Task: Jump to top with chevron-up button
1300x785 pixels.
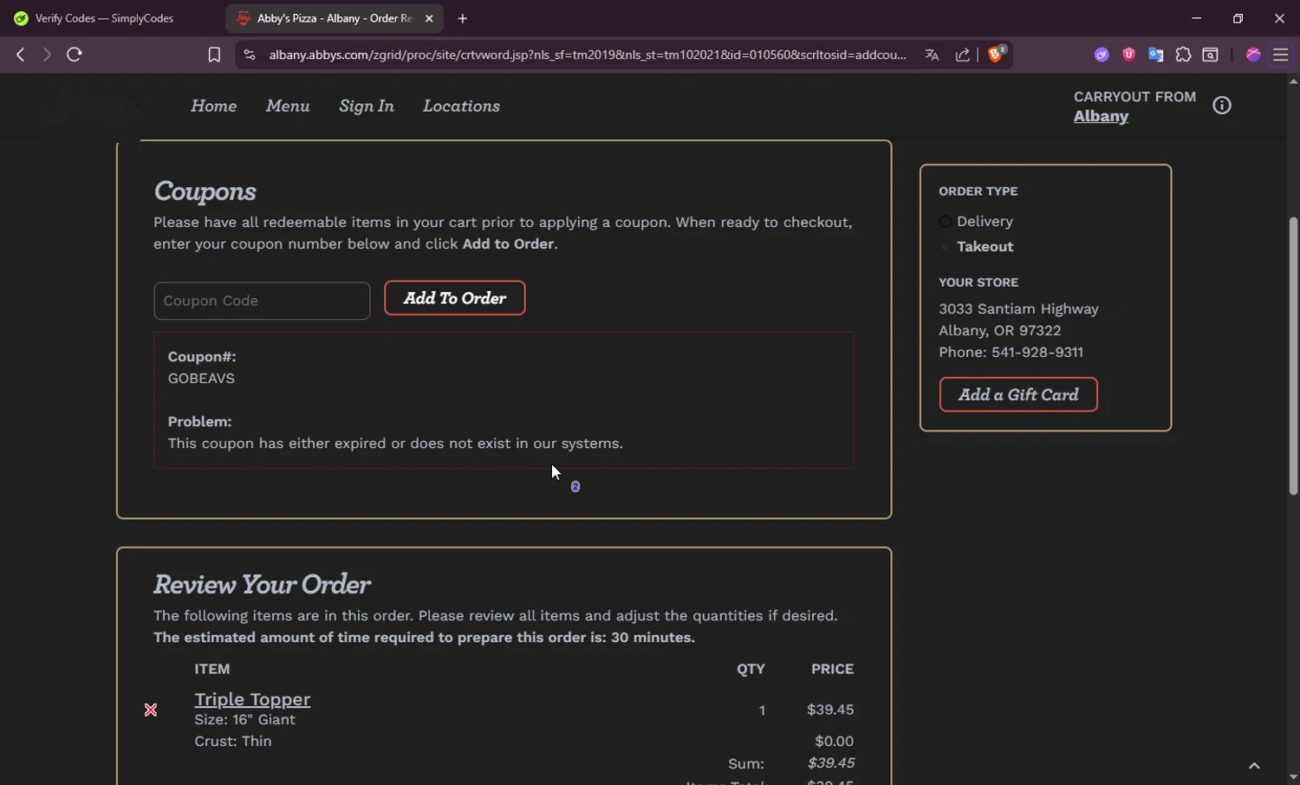Action: click(x=1254, y=765)
